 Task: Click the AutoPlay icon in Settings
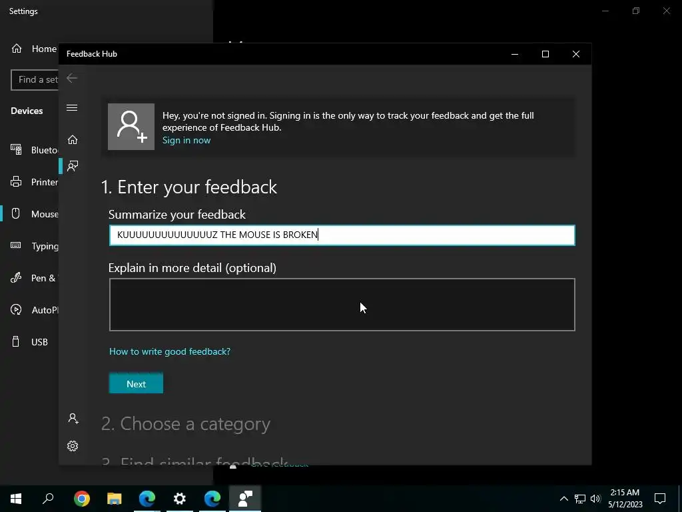click(16, 309)
